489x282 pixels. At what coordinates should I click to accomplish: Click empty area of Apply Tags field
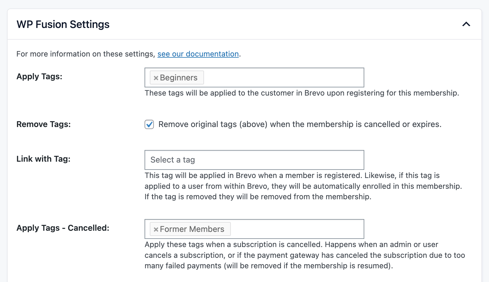click(283, 77)
